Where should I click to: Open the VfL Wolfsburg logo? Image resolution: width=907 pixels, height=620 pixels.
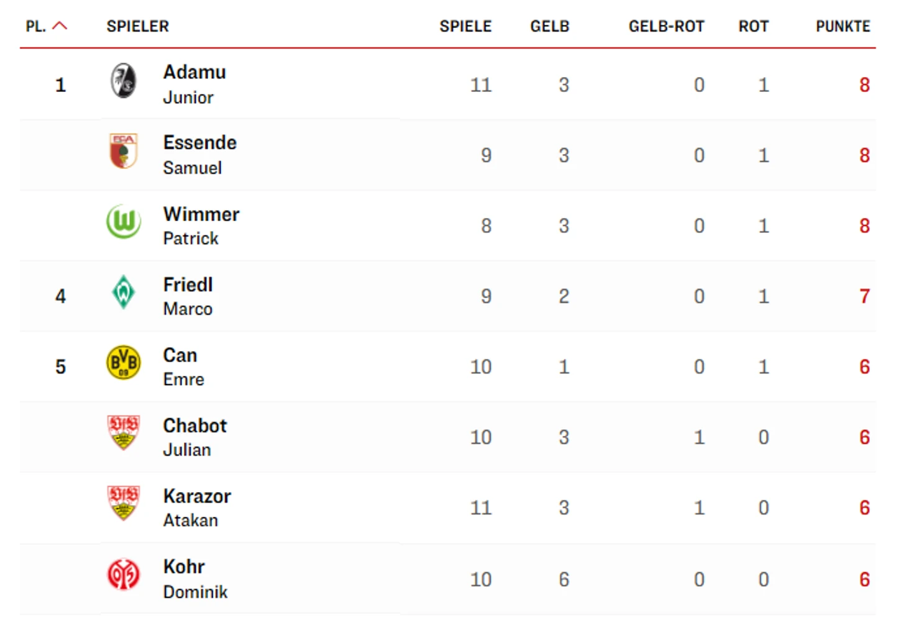[124, 222]
